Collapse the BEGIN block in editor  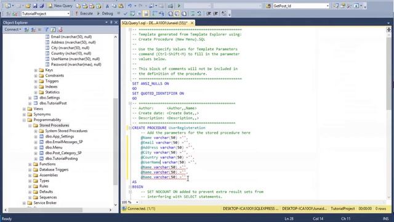click(130, 187)
